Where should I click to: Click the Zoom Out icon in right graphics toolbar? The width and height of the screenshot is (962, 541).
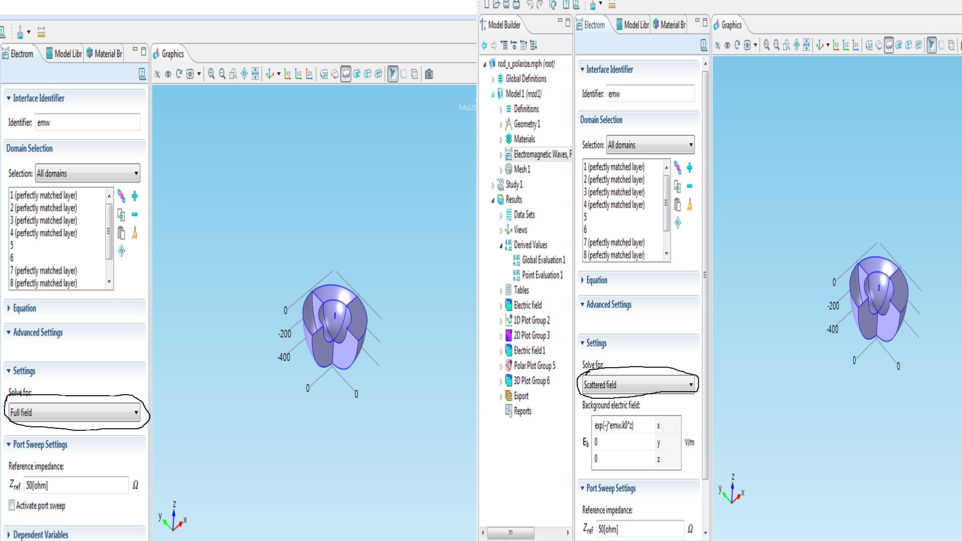point(776,45)
